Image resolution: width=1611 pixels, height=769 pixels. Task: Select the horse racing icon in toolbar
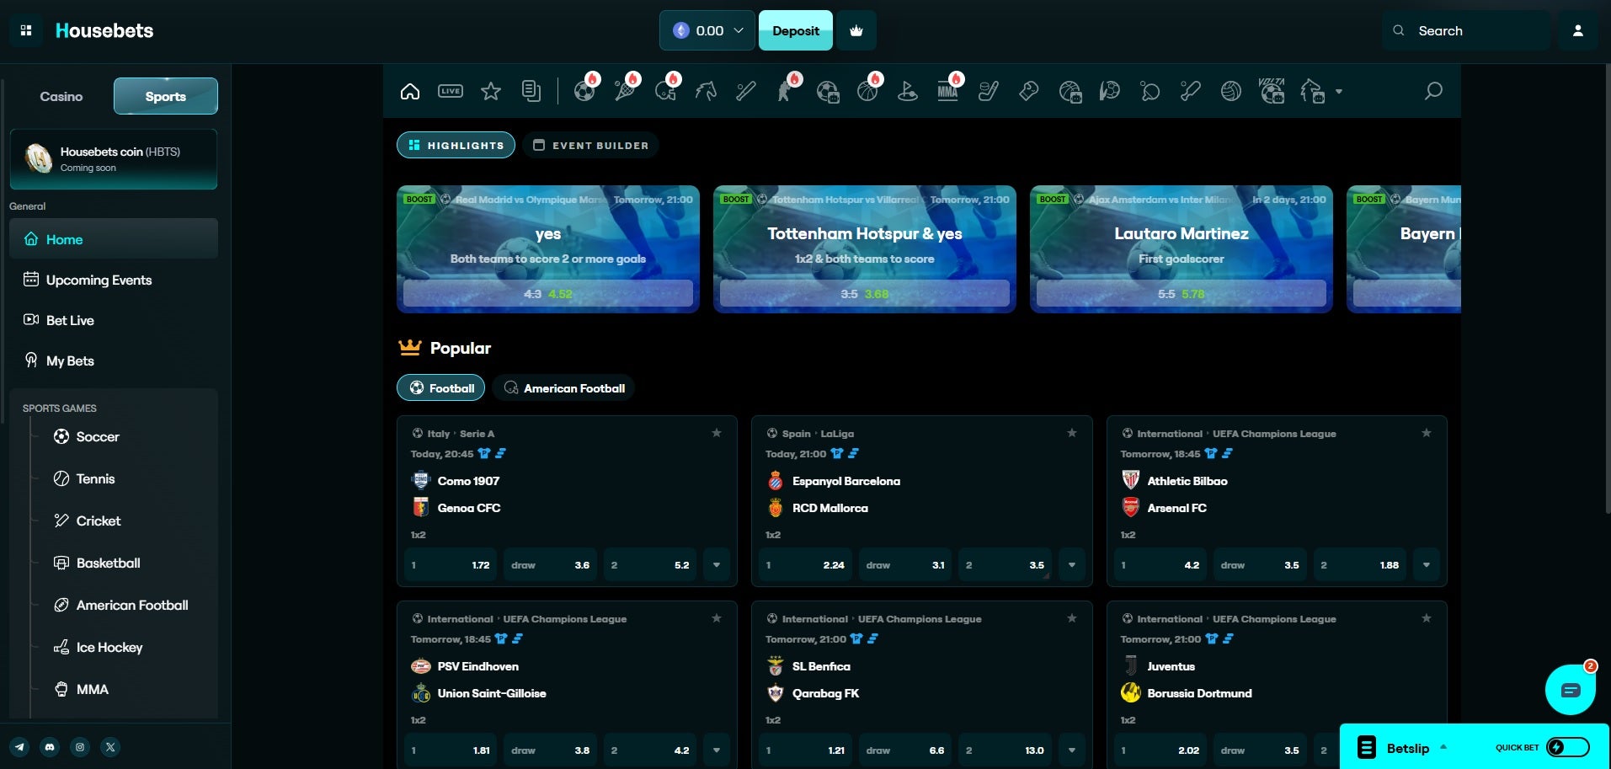706,91
